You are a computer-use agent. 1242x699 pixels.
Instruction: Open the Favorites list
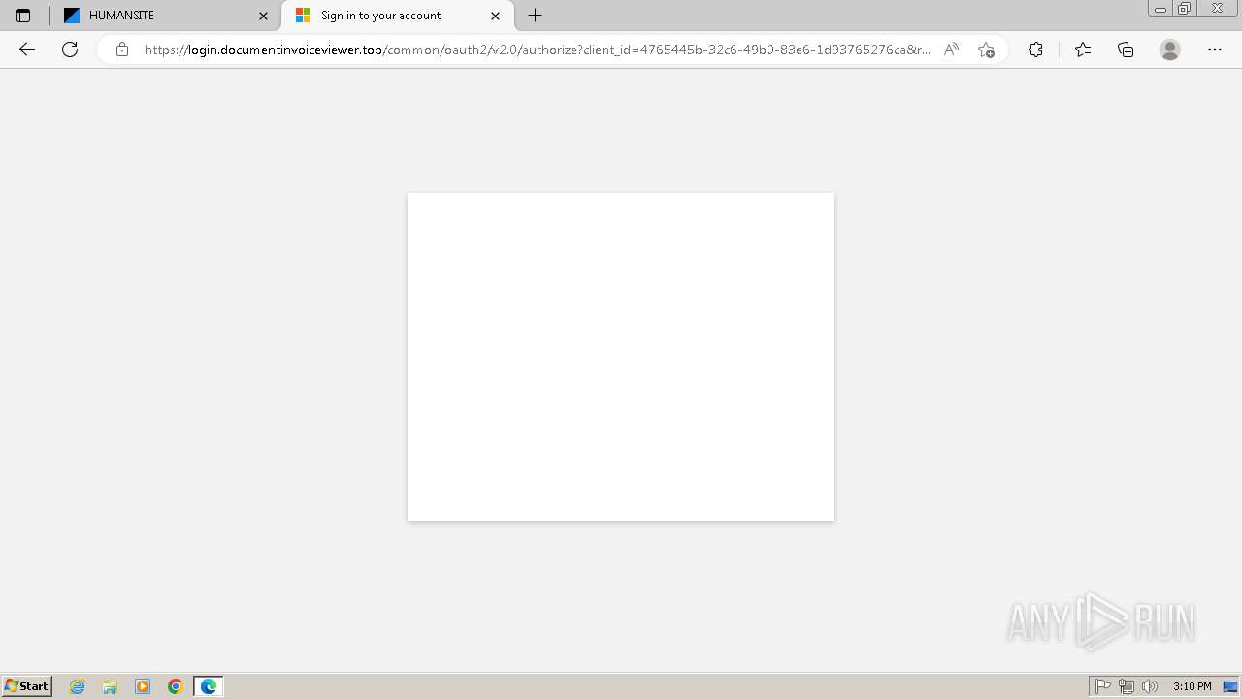click(x=1083, y=50)
